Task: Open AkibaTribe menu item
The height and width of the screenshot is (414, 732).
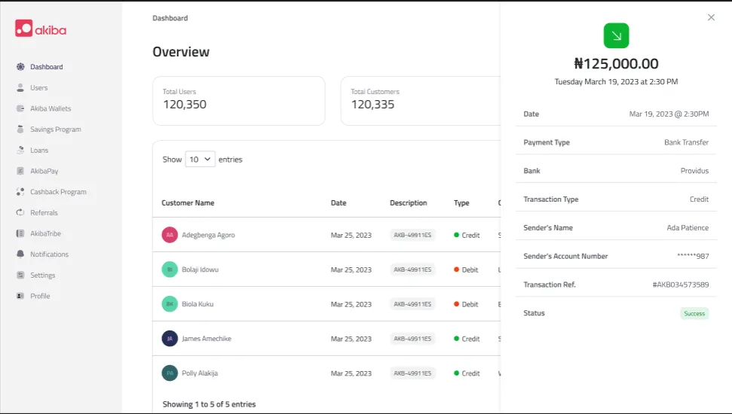Action: (46, 233)
